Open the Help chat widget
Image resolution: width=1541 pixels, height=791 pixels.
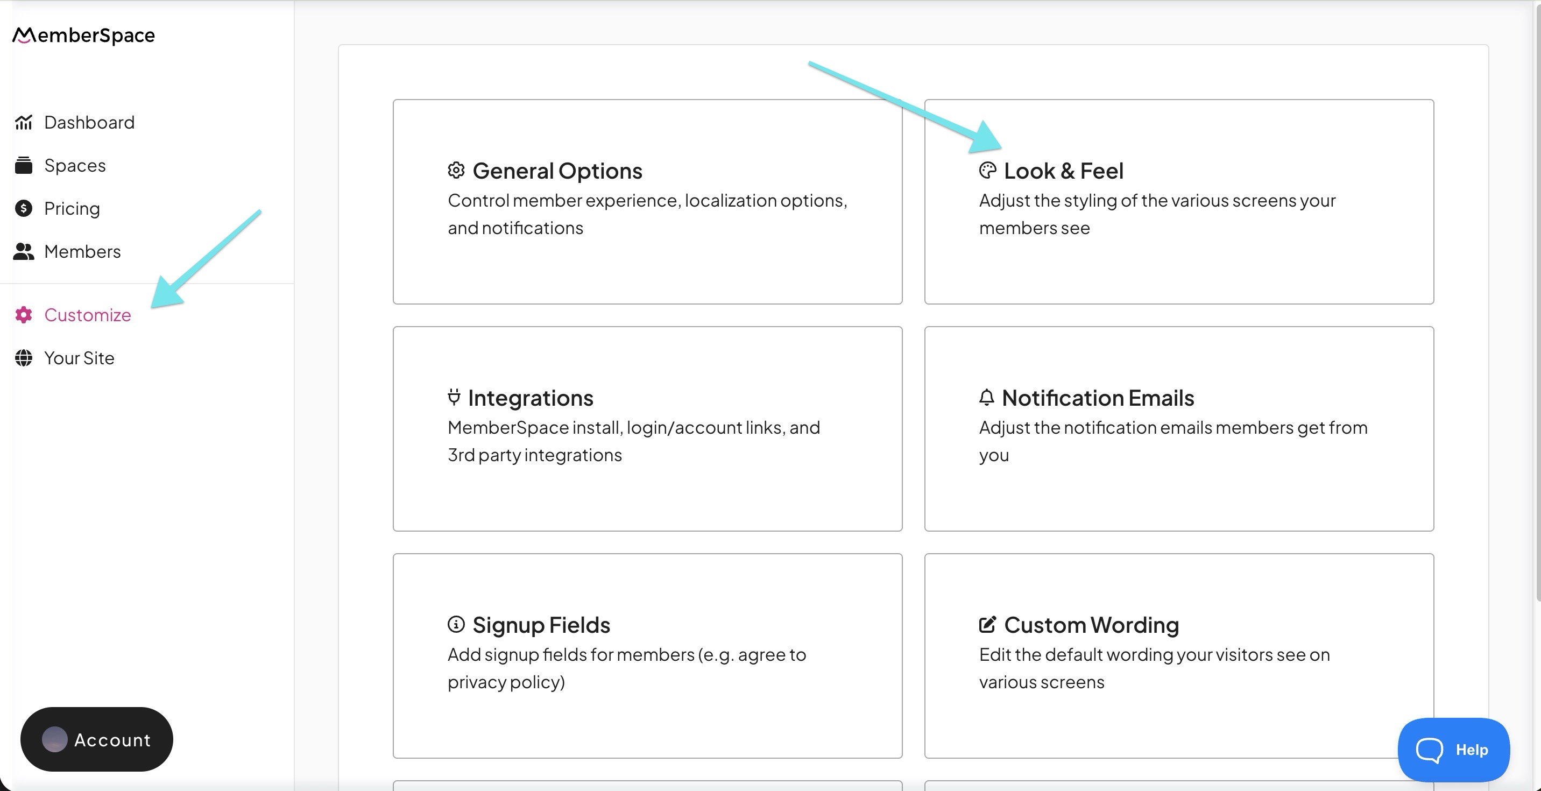click(1454, 750)
